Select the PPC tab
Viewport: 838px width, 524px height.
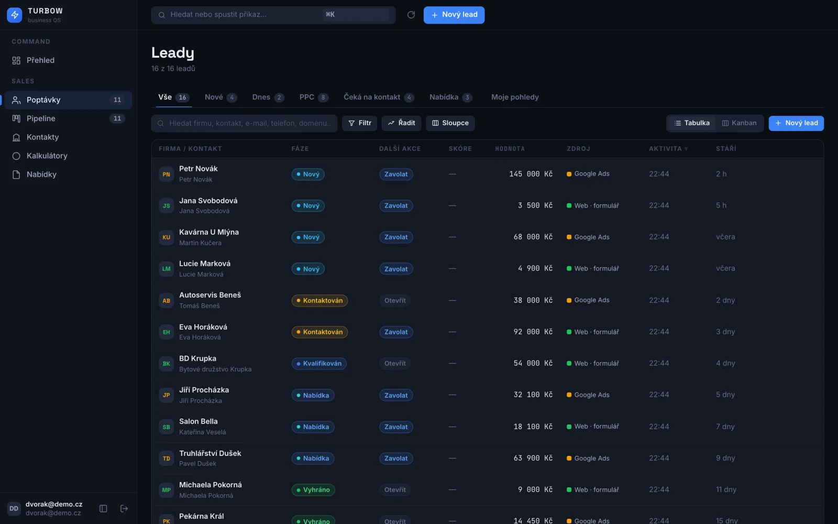coord(314,97)
